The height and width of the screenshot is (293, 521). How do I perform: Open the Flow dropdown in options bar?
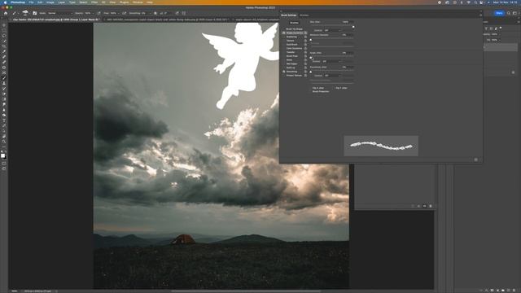coord(119,13)
